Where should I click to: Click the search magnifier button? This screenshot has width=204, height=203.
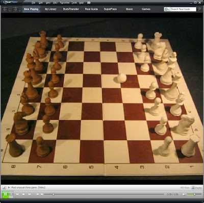pyautogui.click(x=199, y=9)
